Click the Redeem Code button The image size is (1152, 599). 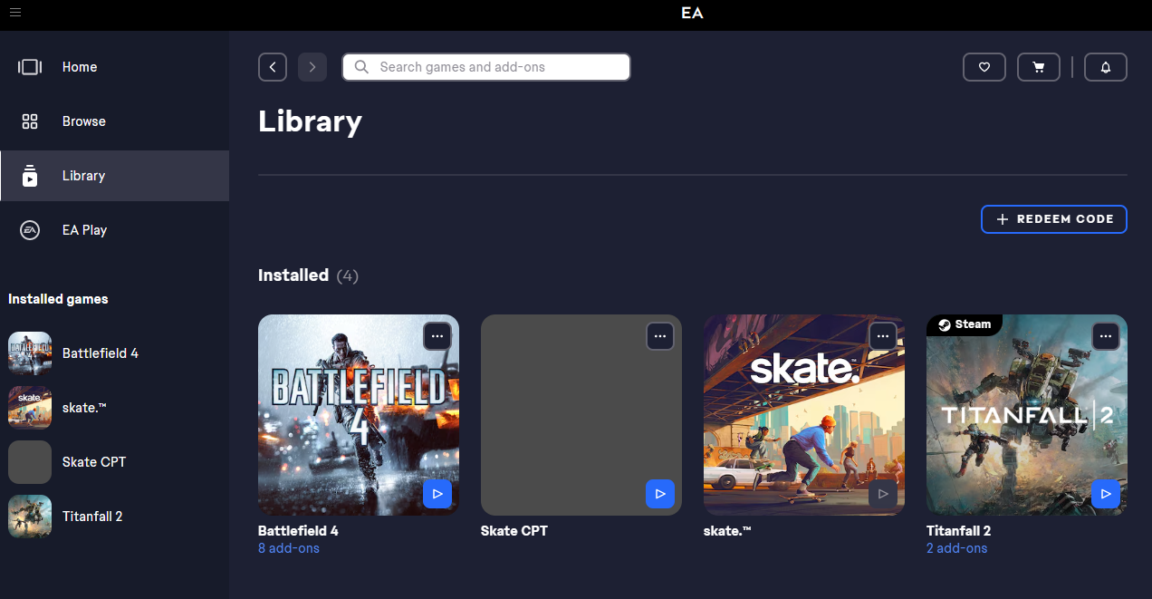[x=1053, y=219]
